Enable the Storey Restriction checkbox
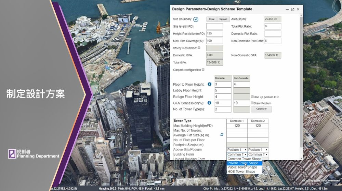The image size is (342, 191). tap(199, 48)
